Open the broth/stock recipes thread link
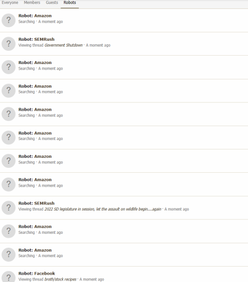This screenshot has height=282, width=248. click(61, 280)
